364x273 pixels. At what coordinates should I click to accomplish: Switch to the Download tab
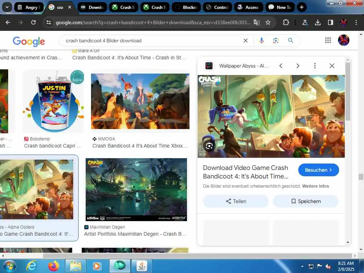click(x=92, y=7)
